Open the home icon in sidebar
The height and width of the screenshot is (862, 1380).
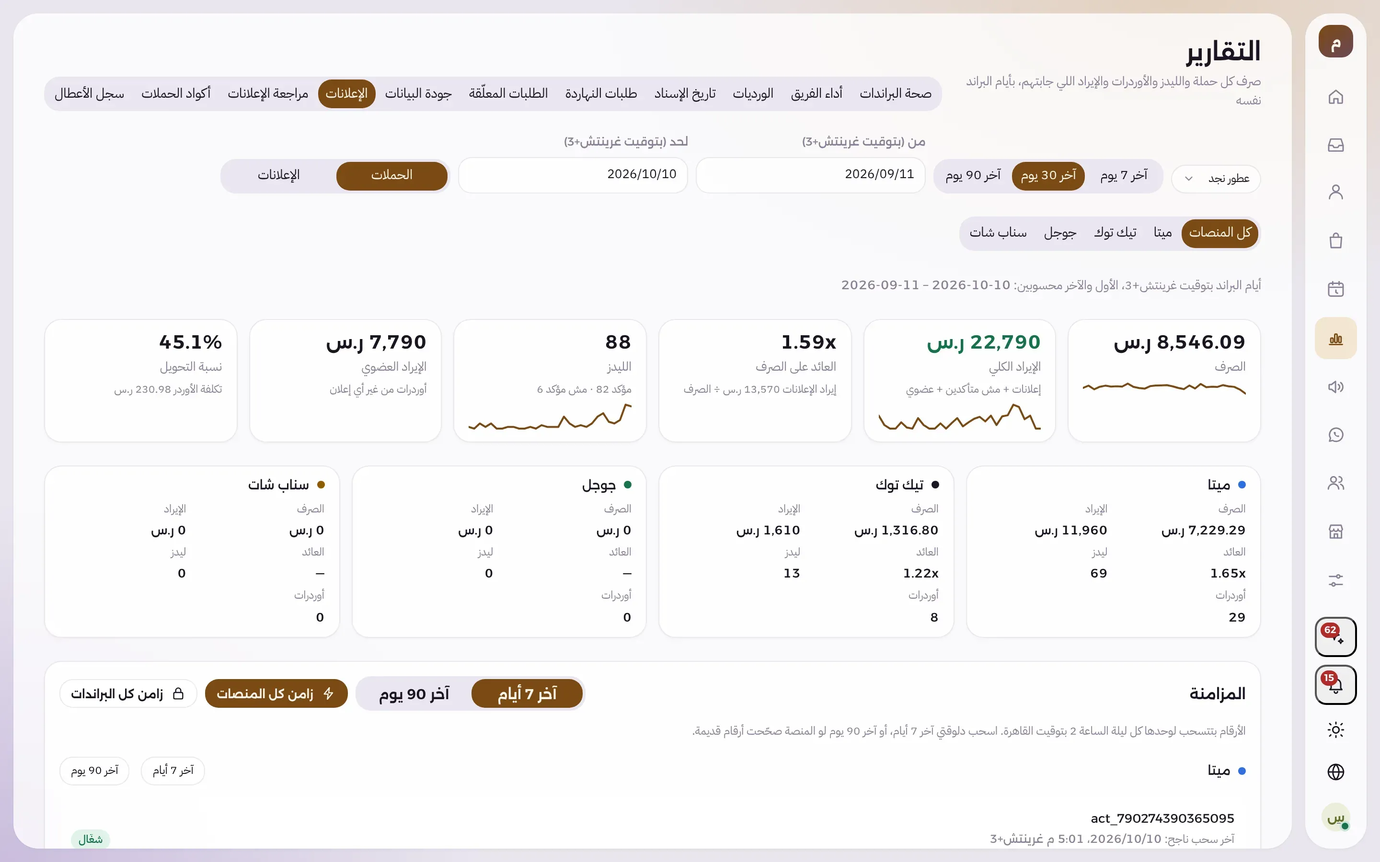click(x=1335, y=97)
